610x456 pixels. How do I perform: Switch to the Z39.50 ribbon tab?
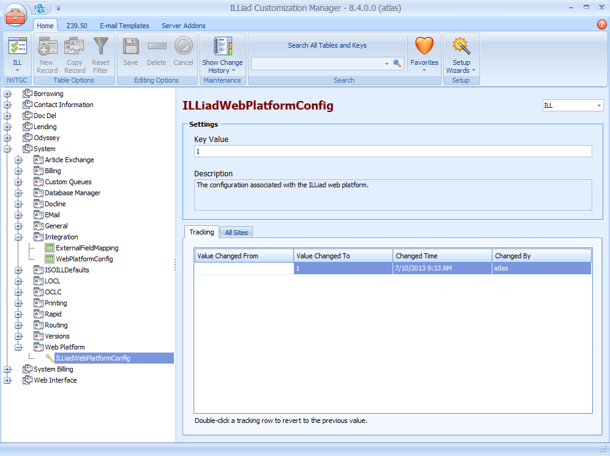(x=77, y=26)
